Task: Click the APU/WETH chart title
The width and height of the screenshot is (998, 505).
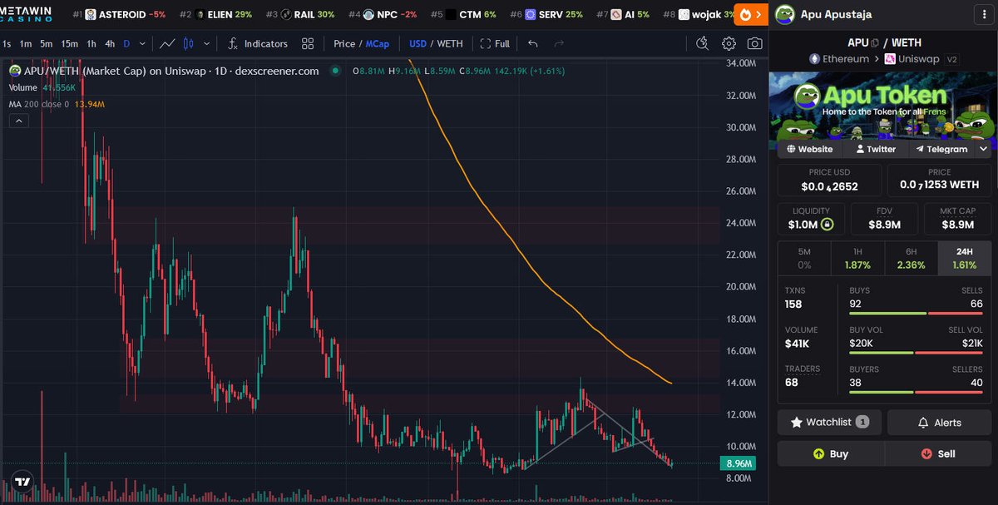Action: 171,71
